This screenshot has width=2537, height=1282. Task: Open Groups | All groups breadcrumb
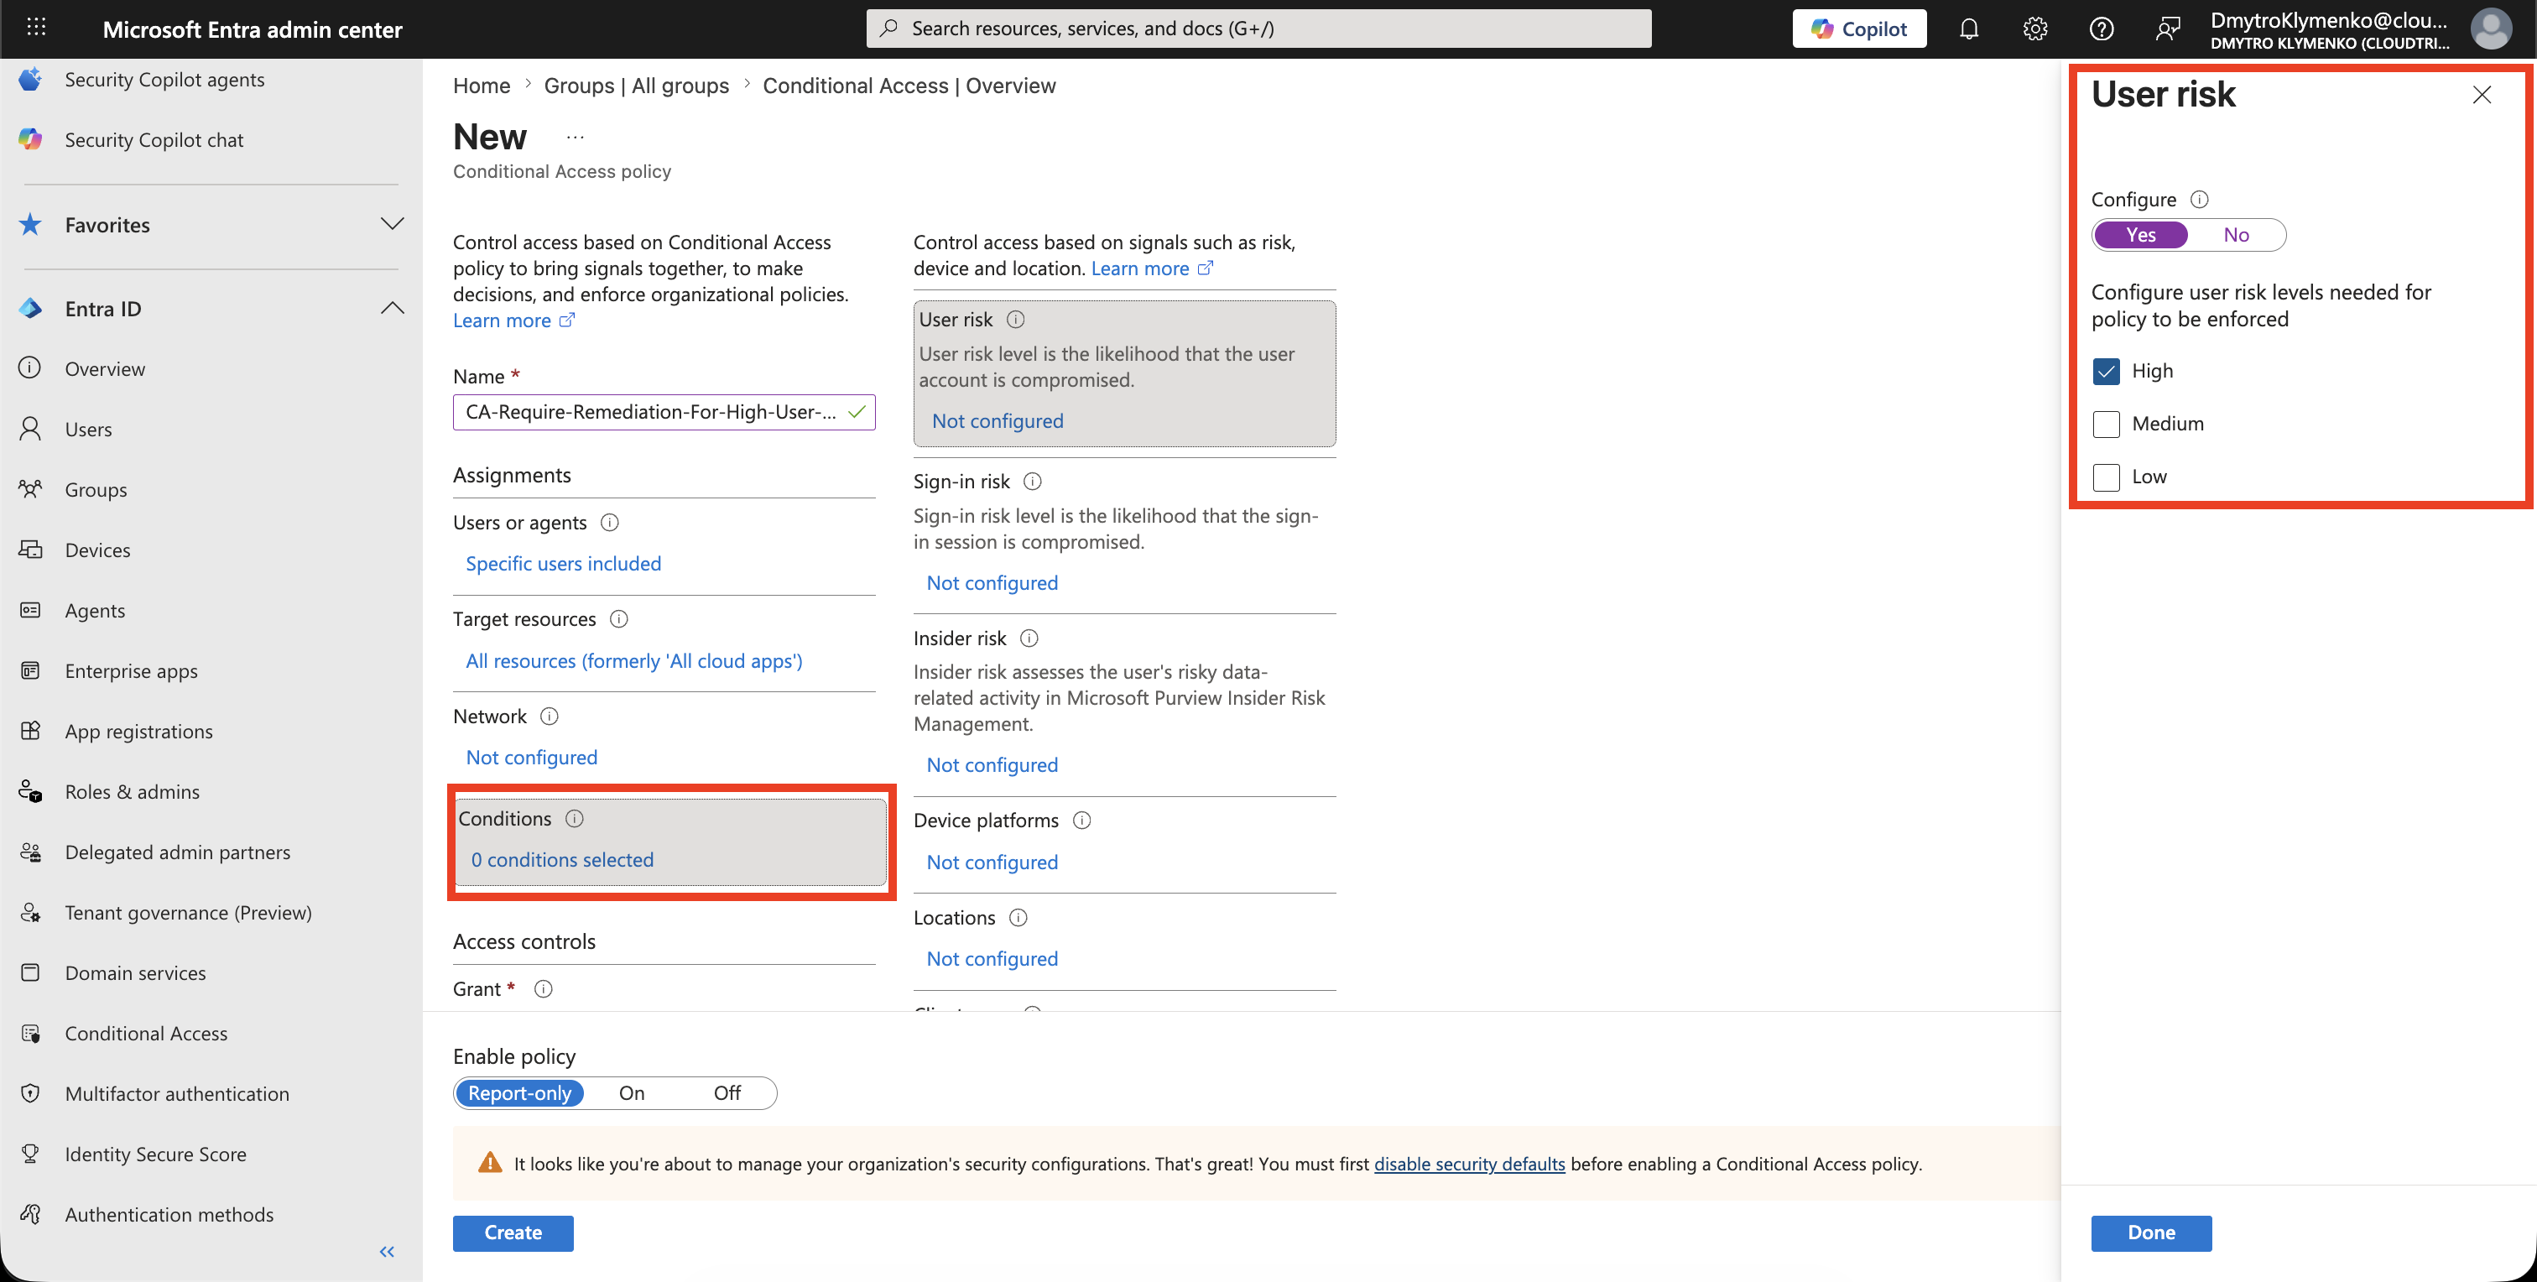click(636, 86)
